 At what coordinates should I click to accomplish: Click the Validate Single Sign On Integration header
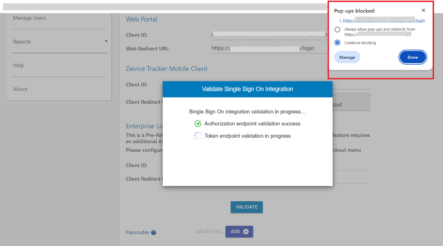(247, 89)
